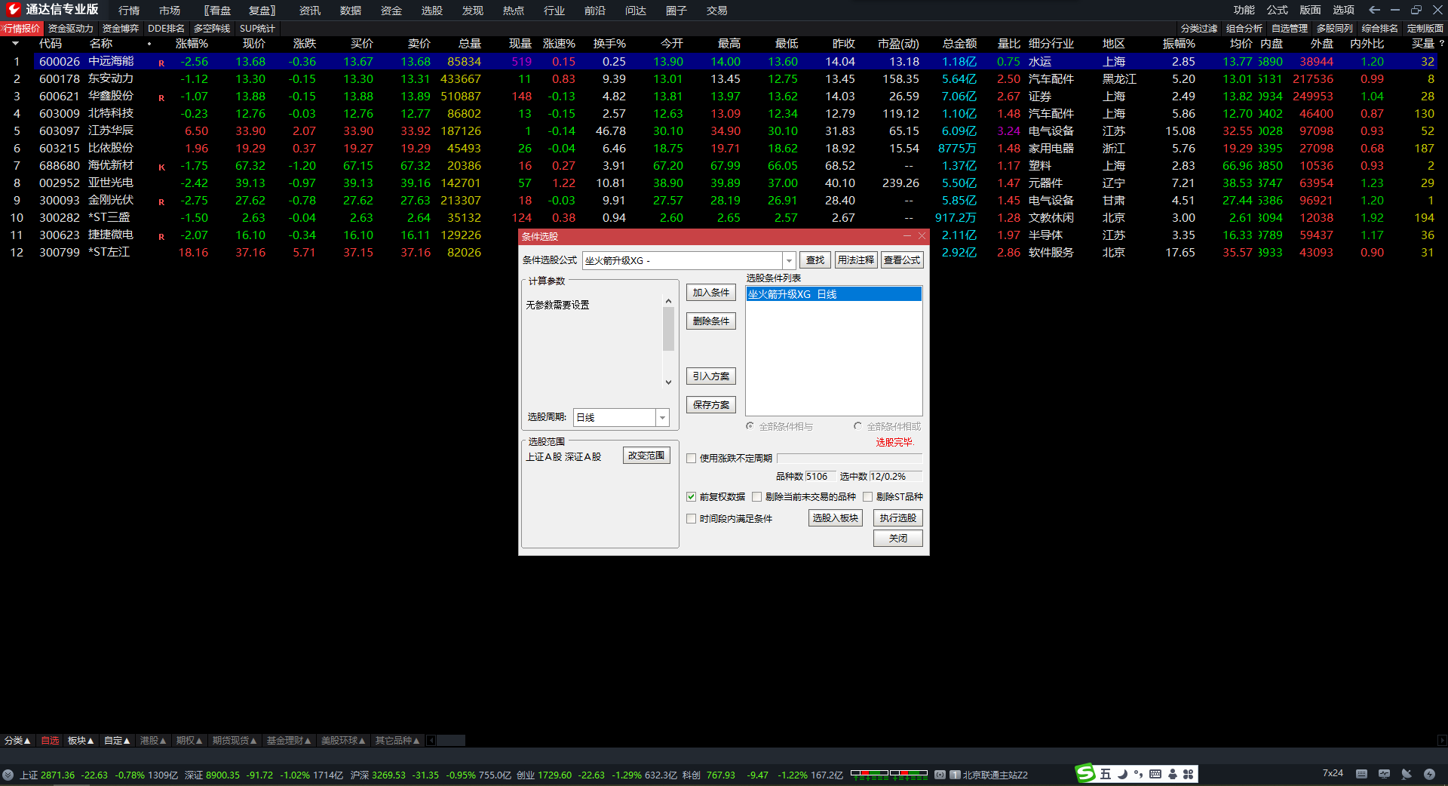Open the status bar monitor chart icon
1448x786 pixels.
1384,774
